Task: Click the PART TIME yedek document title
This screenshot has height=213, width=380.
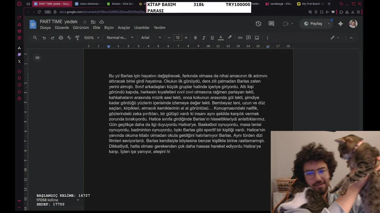Action: click(59, 22)
